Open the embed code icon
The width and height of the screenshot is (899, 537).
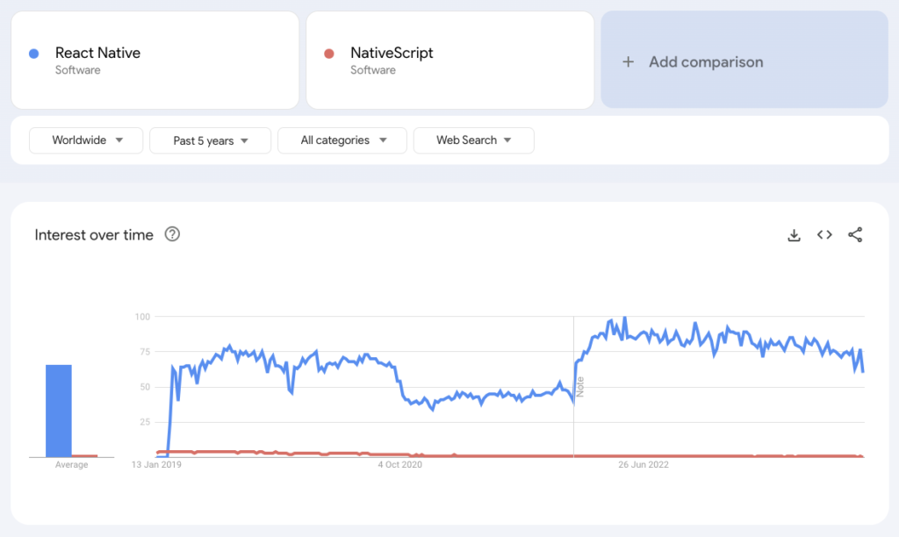coord(824,234)
